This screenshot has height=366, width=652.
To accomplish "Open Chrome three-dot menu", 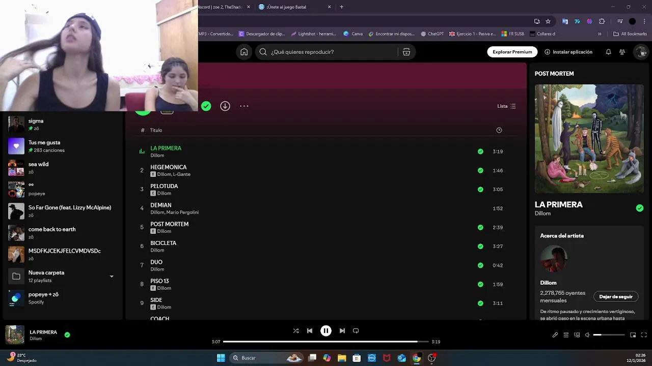I will (x=644, y=21).
